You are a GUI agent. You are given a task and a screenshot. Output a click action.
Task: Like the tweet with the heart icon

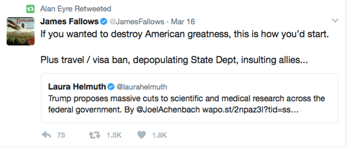click(x=142, y=135)
